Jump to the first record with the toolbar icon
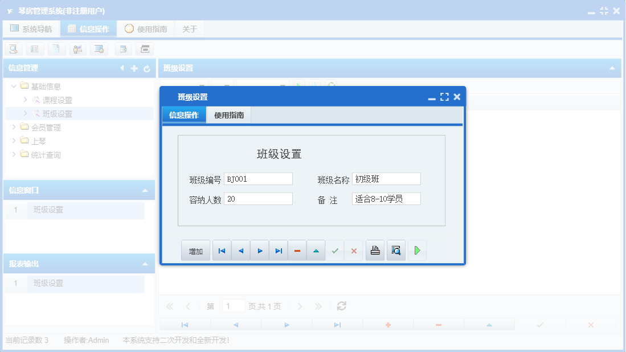This screenshot has width=626, height=352. [x=222, y=250]
